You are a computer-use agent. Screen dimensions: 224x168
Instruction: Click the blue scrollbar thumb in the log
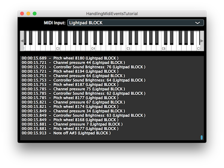tap(202, 137)
